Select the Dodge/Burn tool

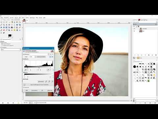pos(4,33)
